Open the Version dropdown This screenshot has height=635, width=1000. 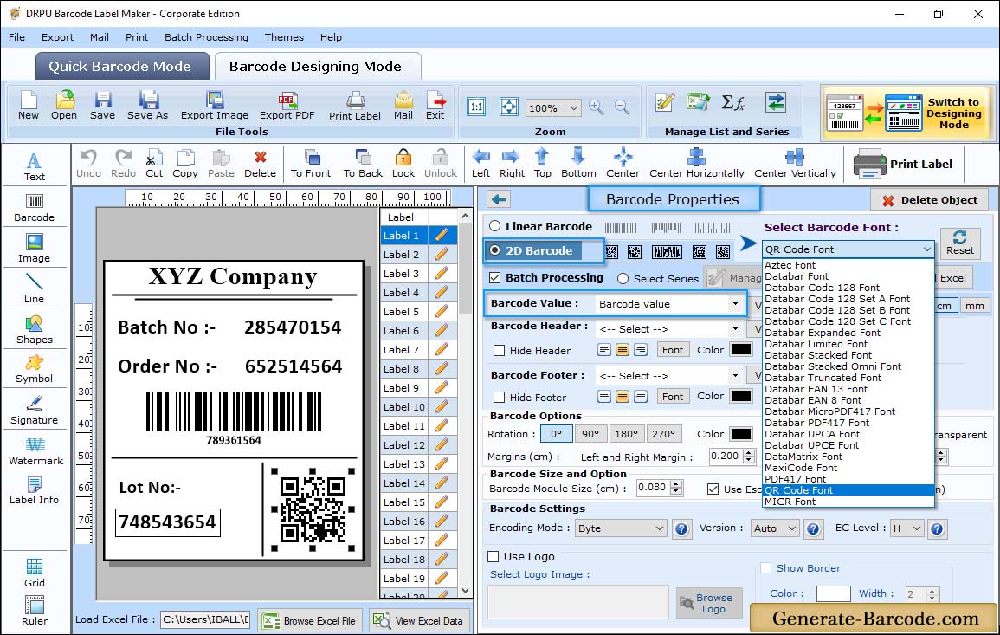[774, 528]
